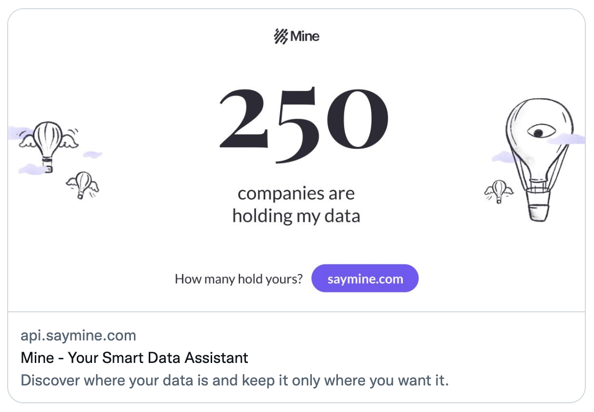594x412 pixels.
Task: Click the large winged balloon on the left
Action: pyautogui.click(x=48, y=138)
